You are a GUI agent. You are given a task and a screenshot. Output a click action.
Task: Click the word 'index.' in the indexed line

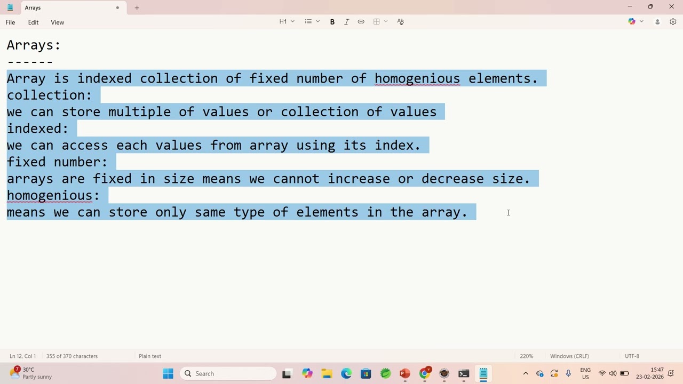tap(397, 146)
